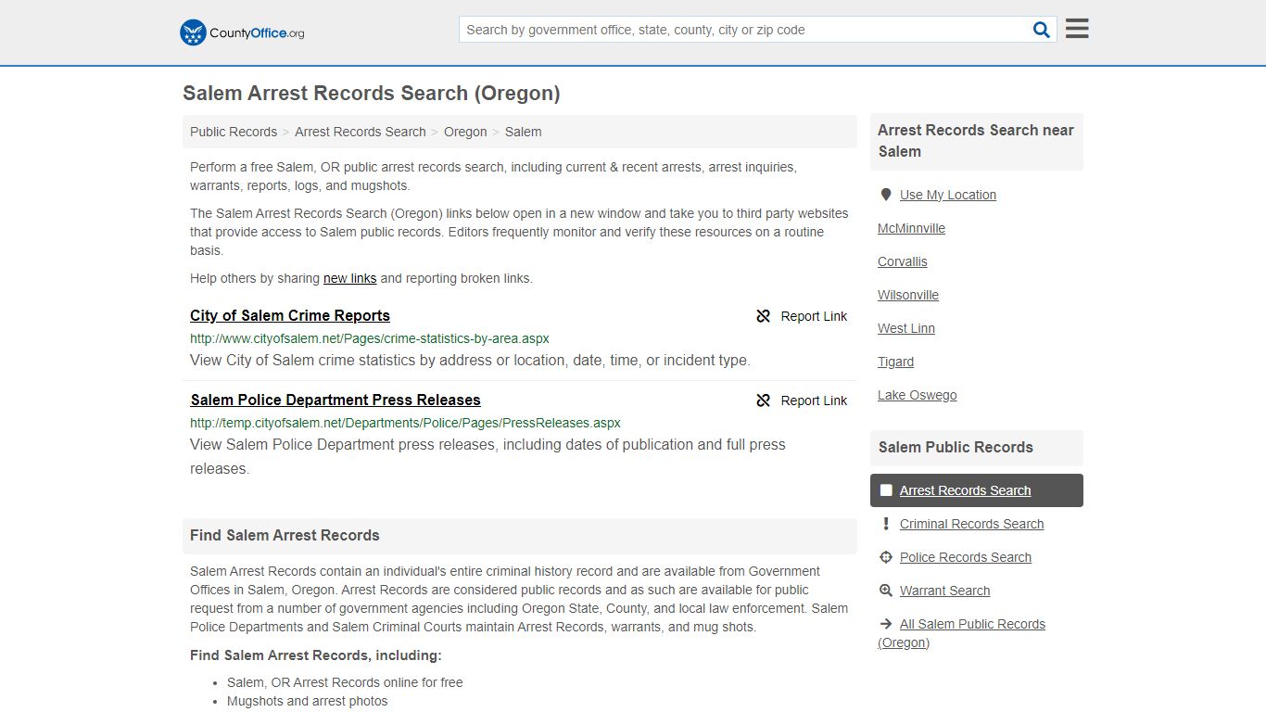The image size is (1266, 712).
Task: Open City of Salem Crime Reports title
Action: pyautogui.click(x=290, y=315)
